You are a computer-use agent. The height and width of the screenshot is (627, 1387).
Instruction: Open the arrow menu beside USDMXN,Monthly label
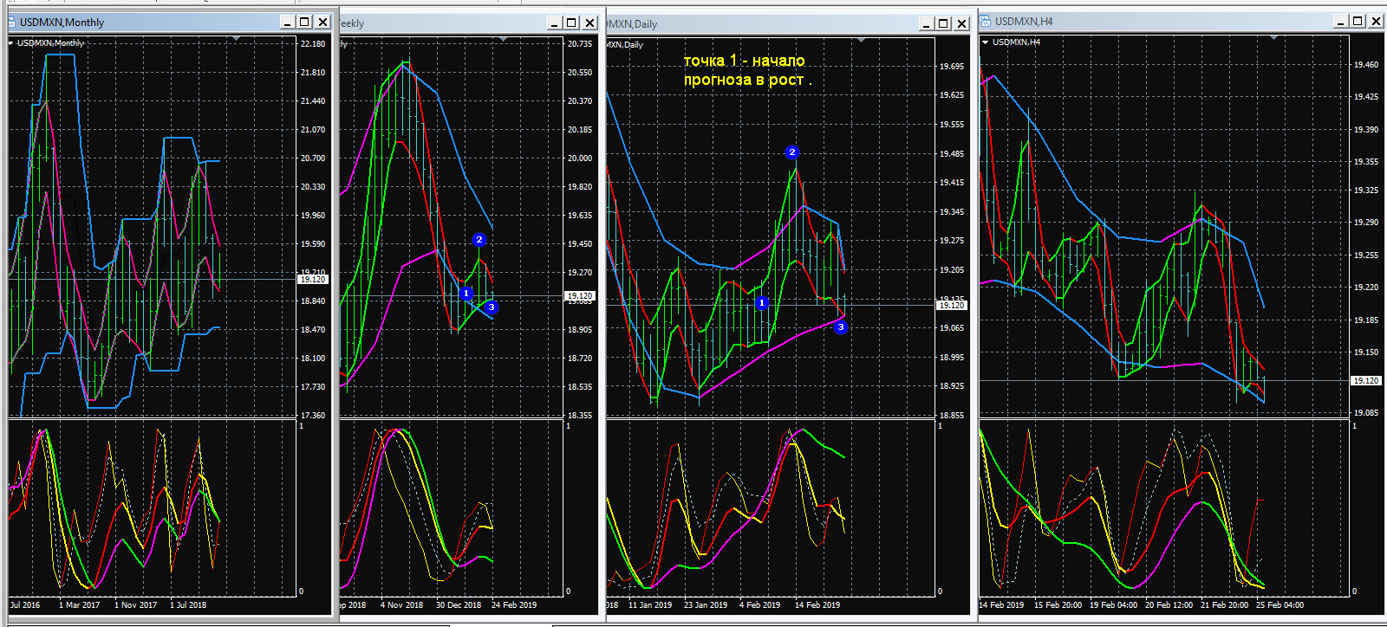(x=11, y=42)
